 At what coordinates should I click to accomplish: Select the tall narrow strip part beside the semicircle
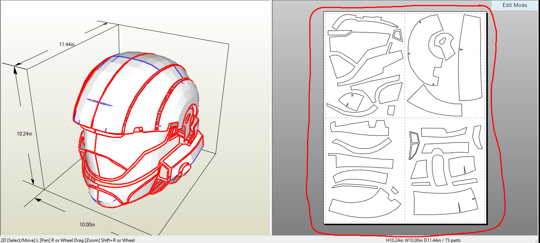(471, 58)
